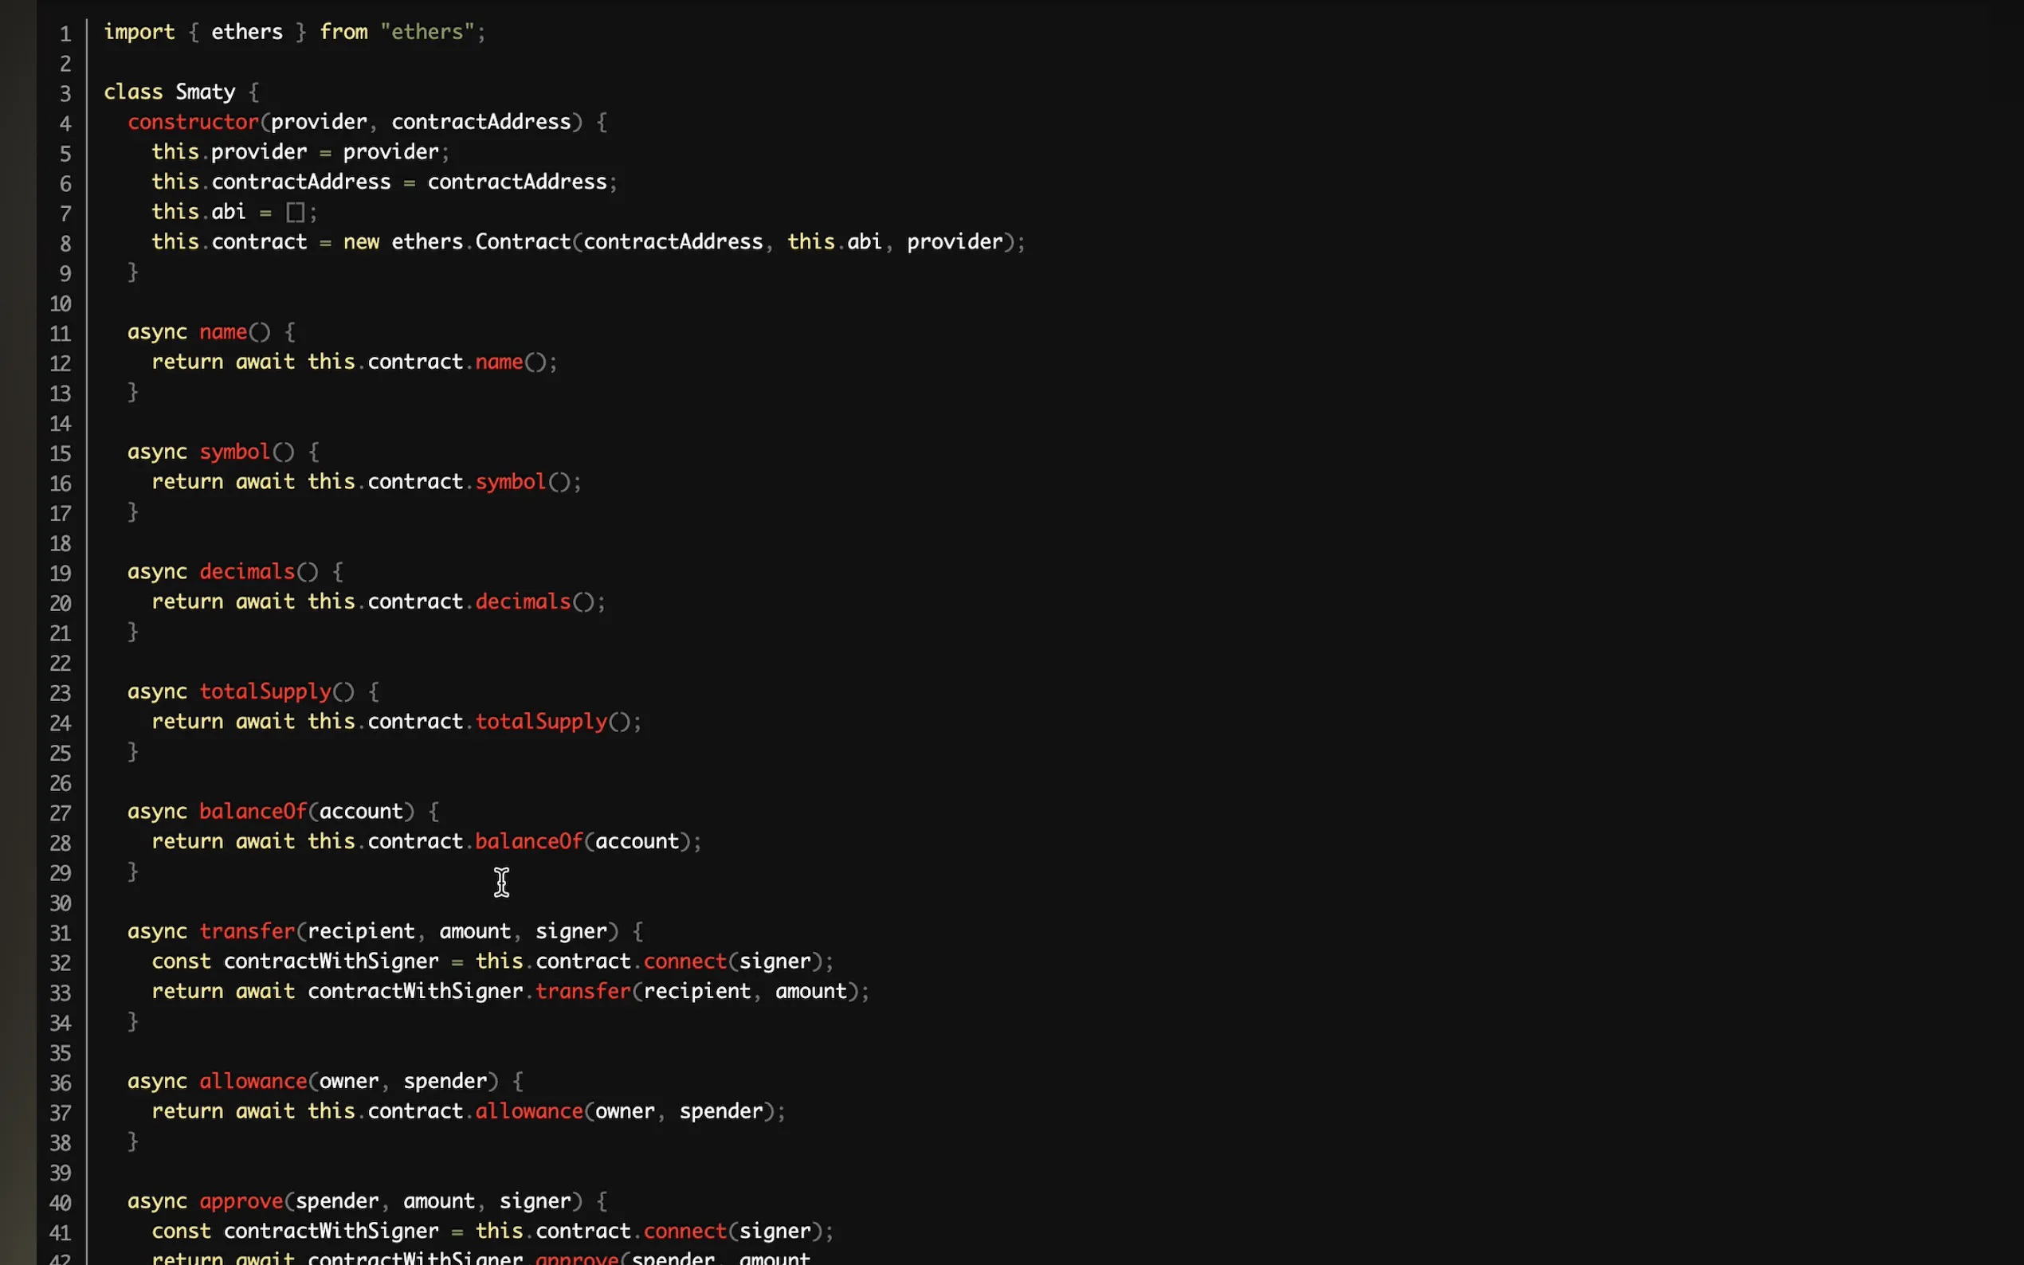Click the empty array brackets after this.abi
This screenshot has height=1265, width=2024.
point(295,213)
